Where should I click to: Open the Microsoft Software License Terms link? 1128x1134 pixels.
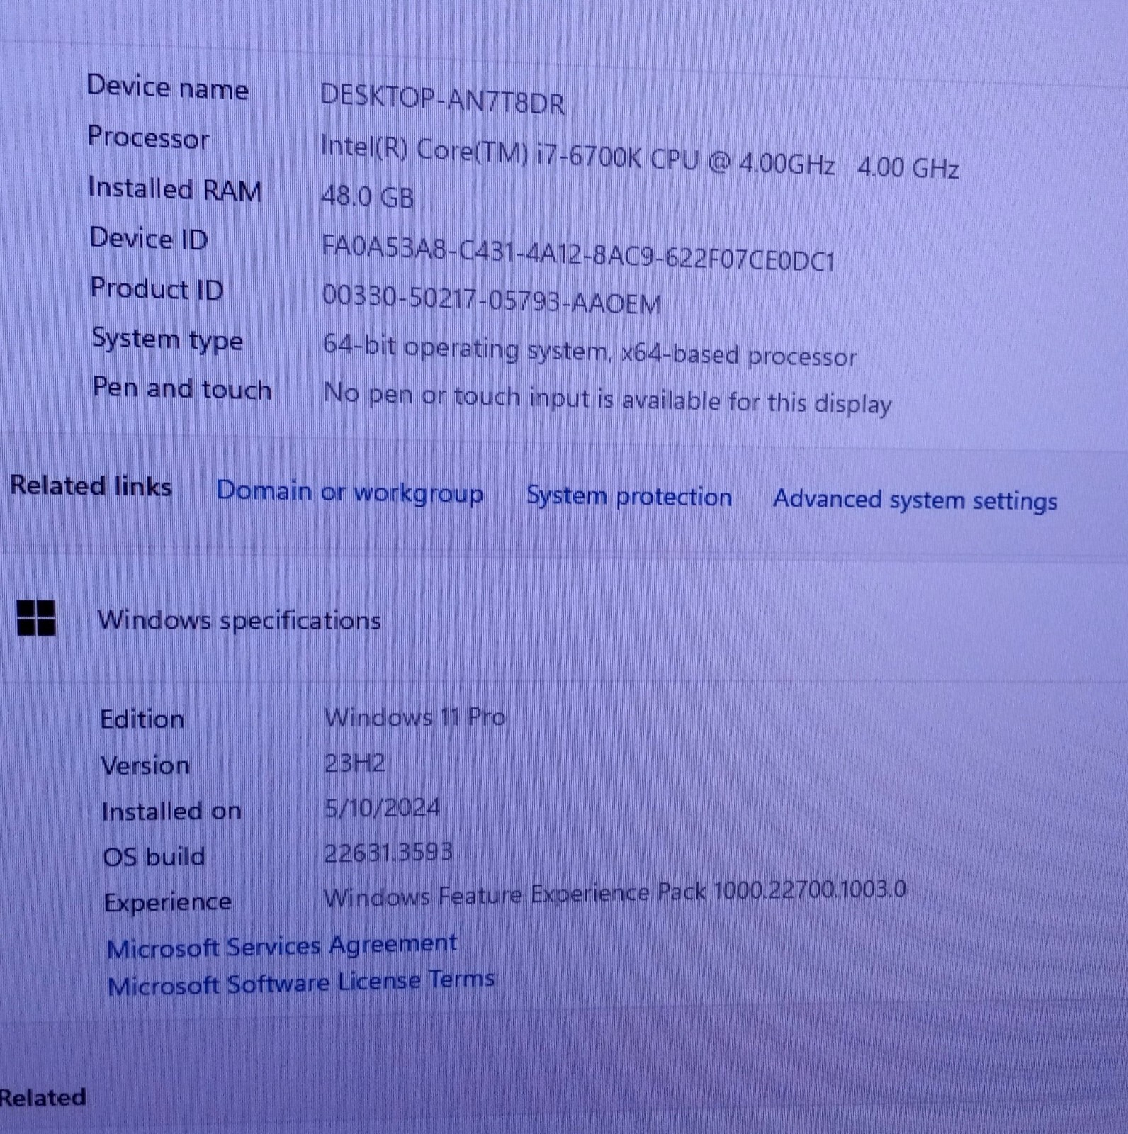301,982
